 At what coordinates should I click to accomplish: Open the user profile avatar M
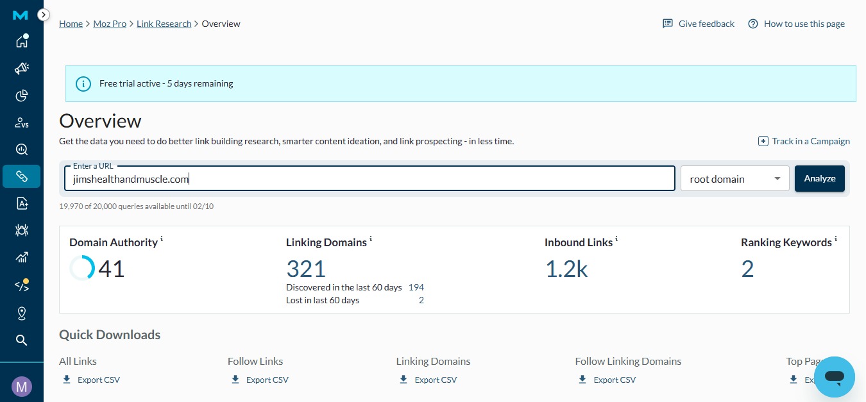tap(22, 386)
